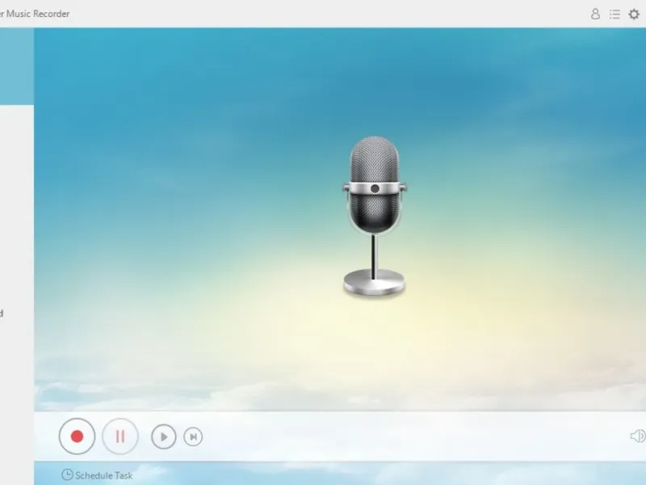646x485 pixels.
Task: Open the user account icon
Action: pos(595,14)
